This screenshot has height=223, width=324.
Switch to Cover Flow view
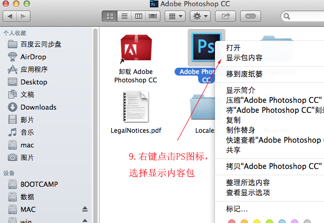(153, 16)
